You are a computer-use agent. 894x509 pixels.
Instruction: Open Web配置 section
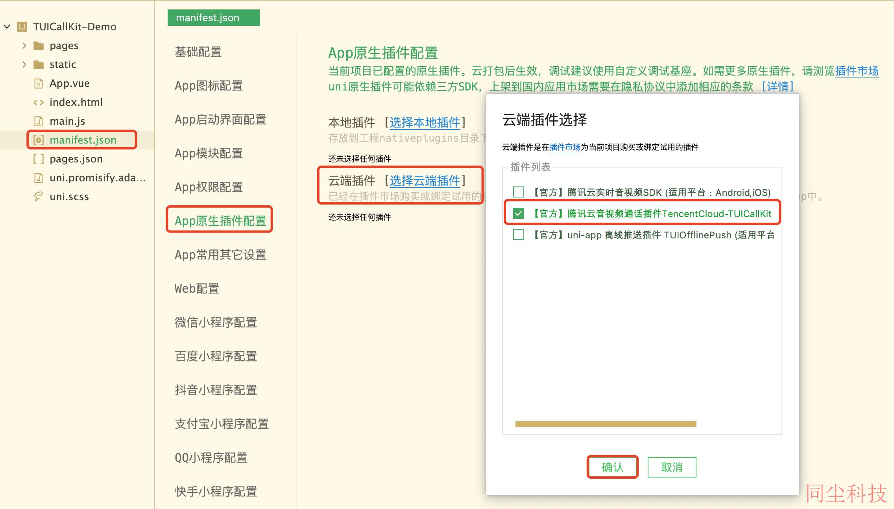click(x=197, y=289)
